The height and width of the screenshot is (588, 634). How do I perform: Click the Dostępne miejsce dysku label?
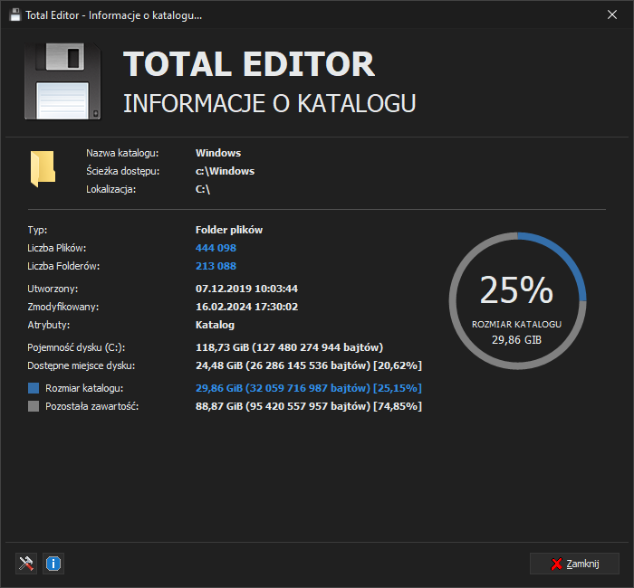(x=82, y=365)
